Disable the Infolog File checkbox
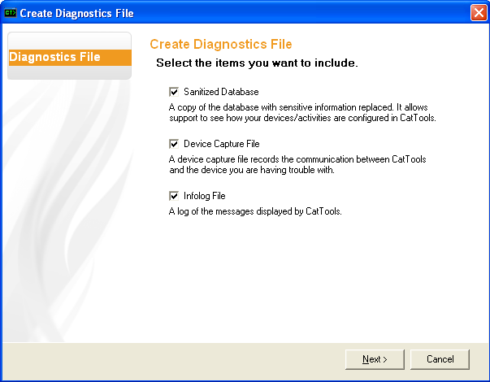The height and width of the screenshot is (382, 490). (x=174, y=196)
